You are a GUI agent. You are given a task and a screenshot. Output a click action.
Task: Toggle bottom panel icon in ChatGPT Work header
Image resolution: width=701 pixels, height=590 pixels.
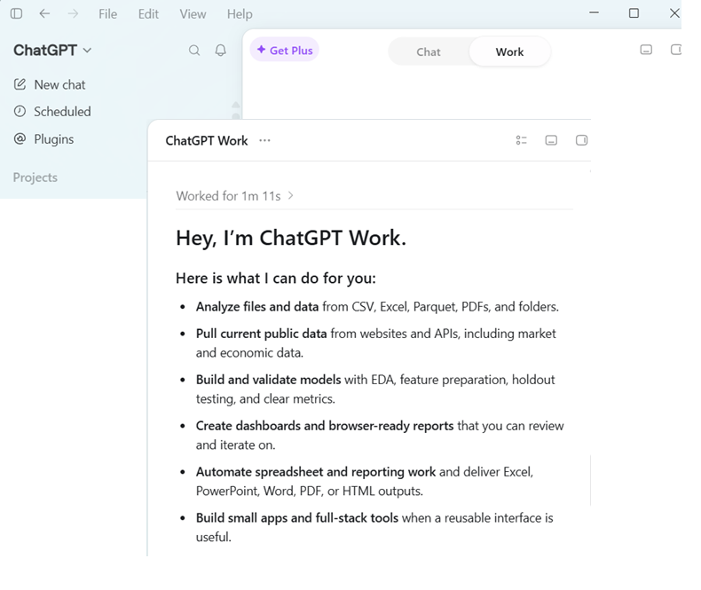pos(551,140)
